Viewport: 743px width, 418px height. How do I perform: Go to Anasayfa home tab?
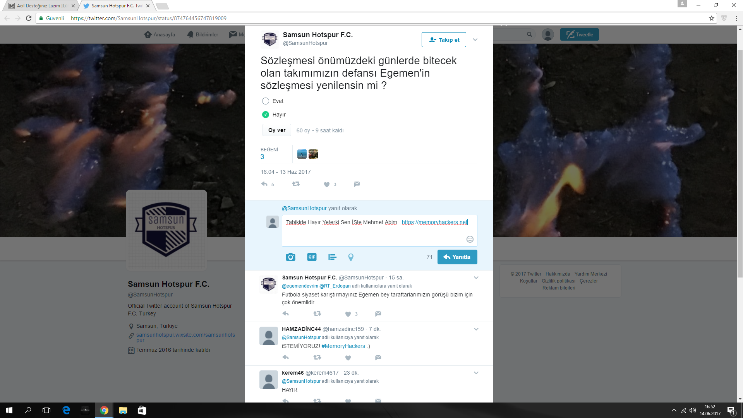(160, 34)
